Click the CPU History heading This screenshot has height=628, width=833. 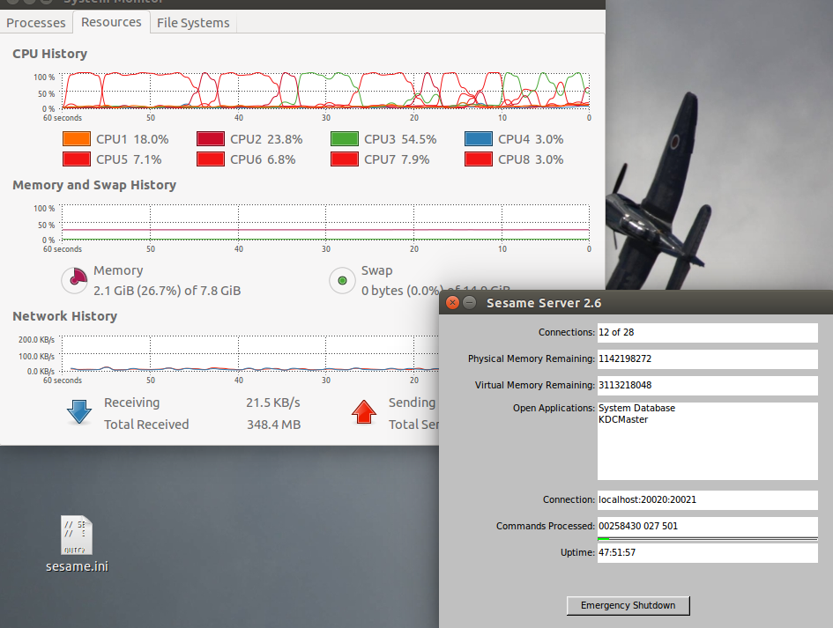point(50,54)
